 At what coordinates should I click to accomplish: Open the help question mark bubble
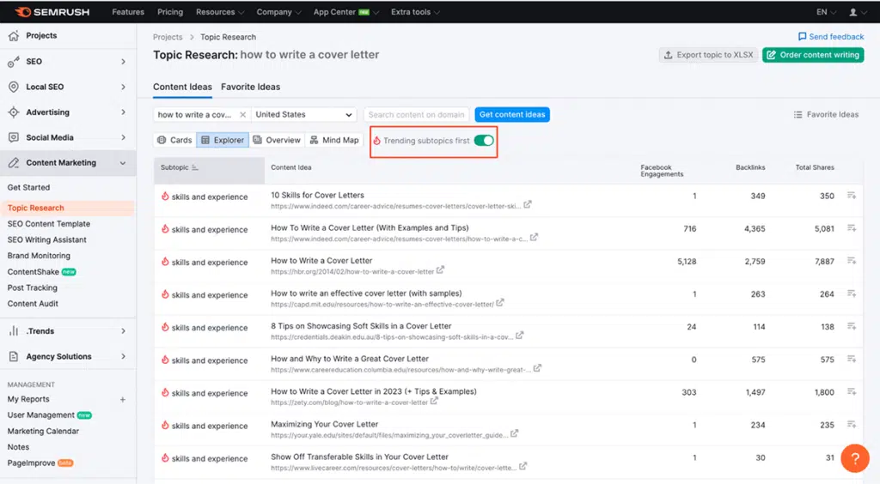point(855,458)
